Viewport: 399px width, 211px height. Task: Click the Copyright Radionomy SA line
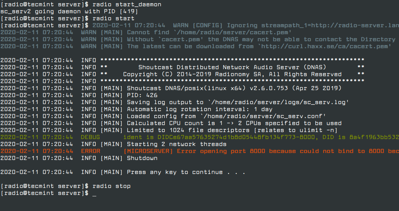pos(232,74)
